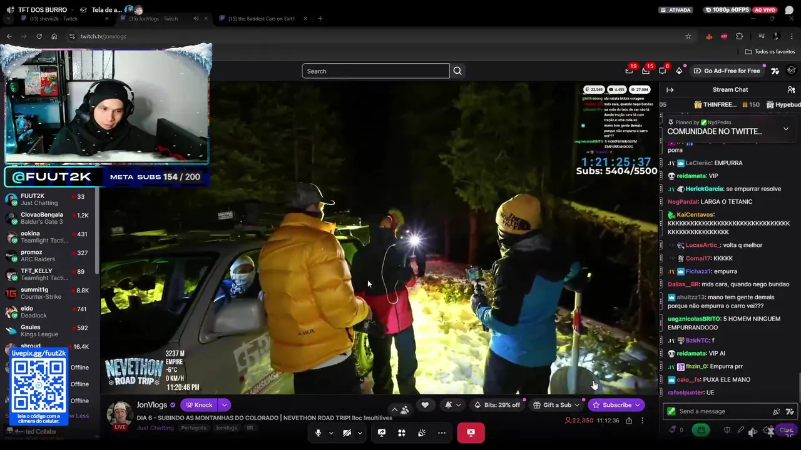Open the media control playlist icon

(762, 36)
